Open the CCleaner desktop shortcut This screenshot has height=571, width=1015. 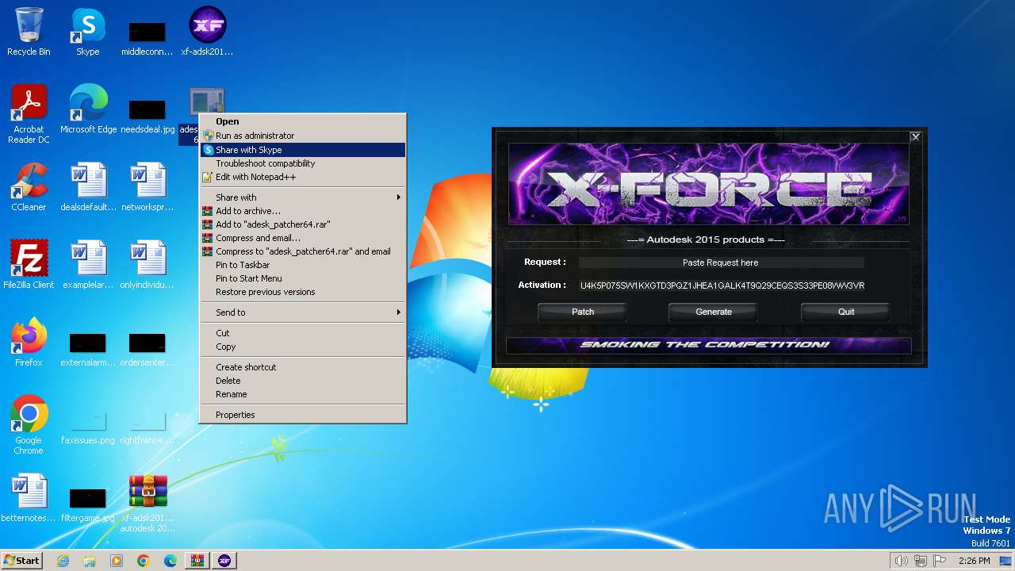(x=29, y=187)
